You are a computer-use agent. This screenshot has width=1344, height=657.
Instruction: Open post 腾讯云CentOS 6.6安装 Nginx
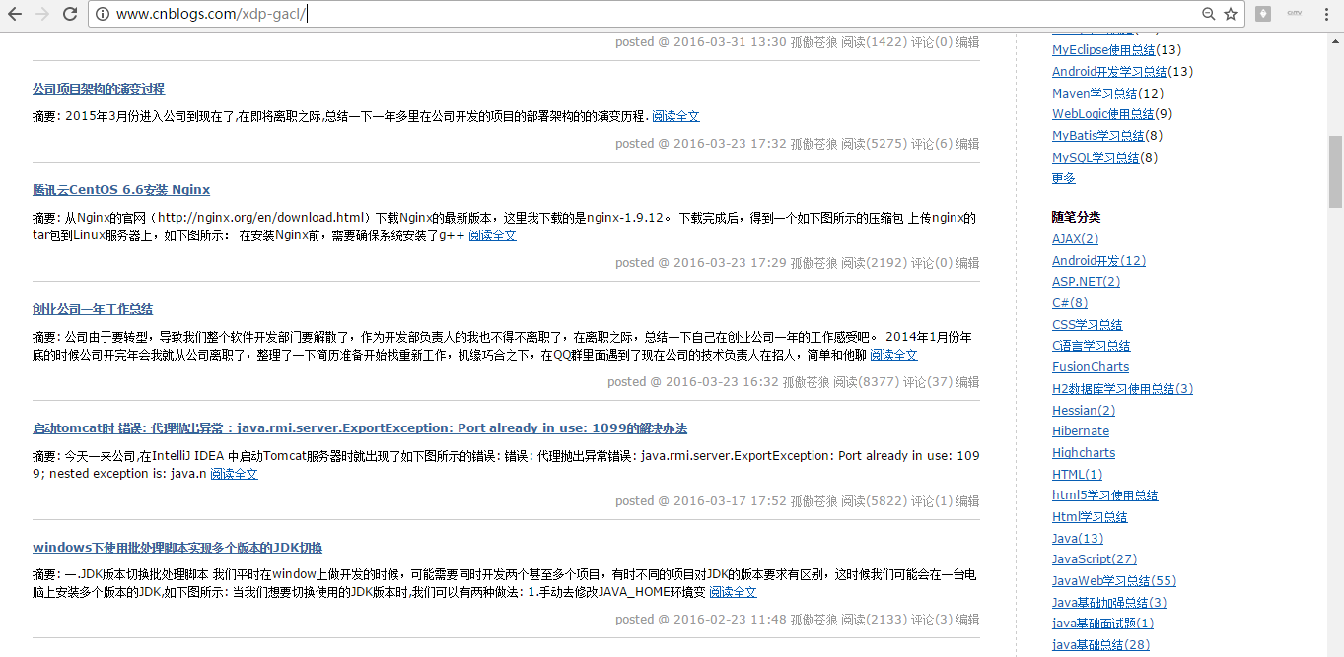point(121,190)
